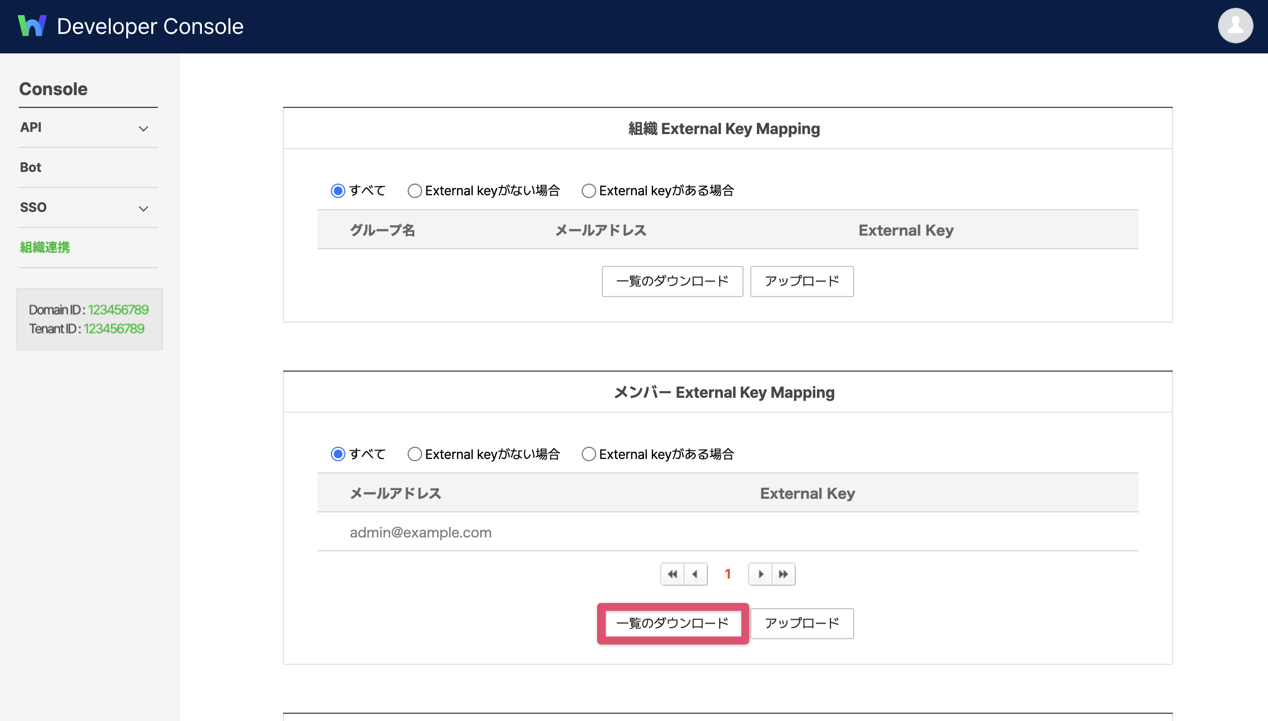Open the user profile avatar
1268x721 pixels.
[x=1235, y=26]
